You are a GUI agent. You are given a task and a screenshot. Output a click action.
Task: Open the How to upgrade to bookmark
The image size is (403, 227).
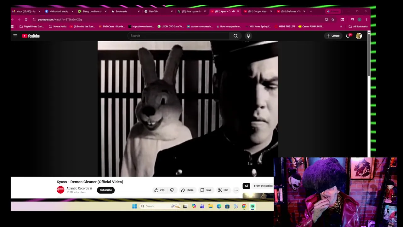point(229,26)
